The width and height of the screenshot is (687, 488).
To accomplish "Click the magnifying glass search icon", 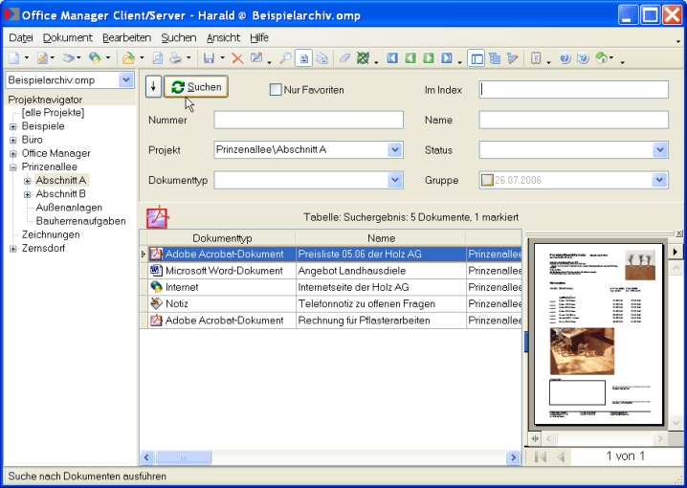I will pos(285,58).
